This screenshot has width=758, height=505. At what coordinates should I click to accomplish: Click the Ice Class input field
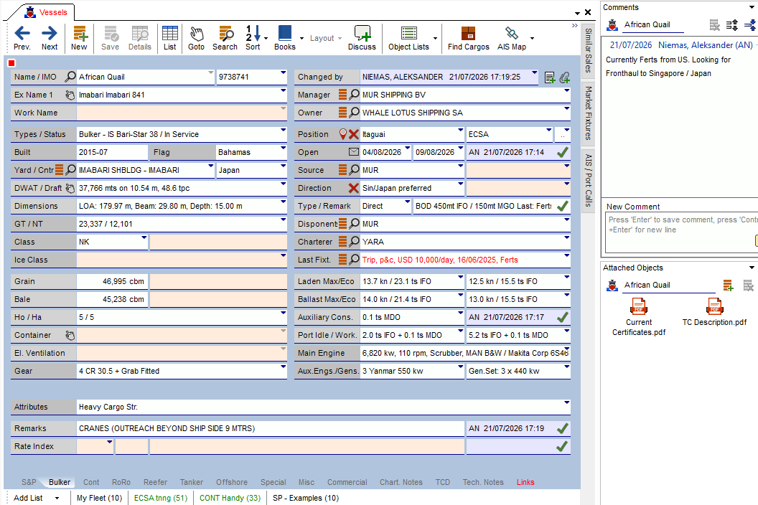click(182, 260)
